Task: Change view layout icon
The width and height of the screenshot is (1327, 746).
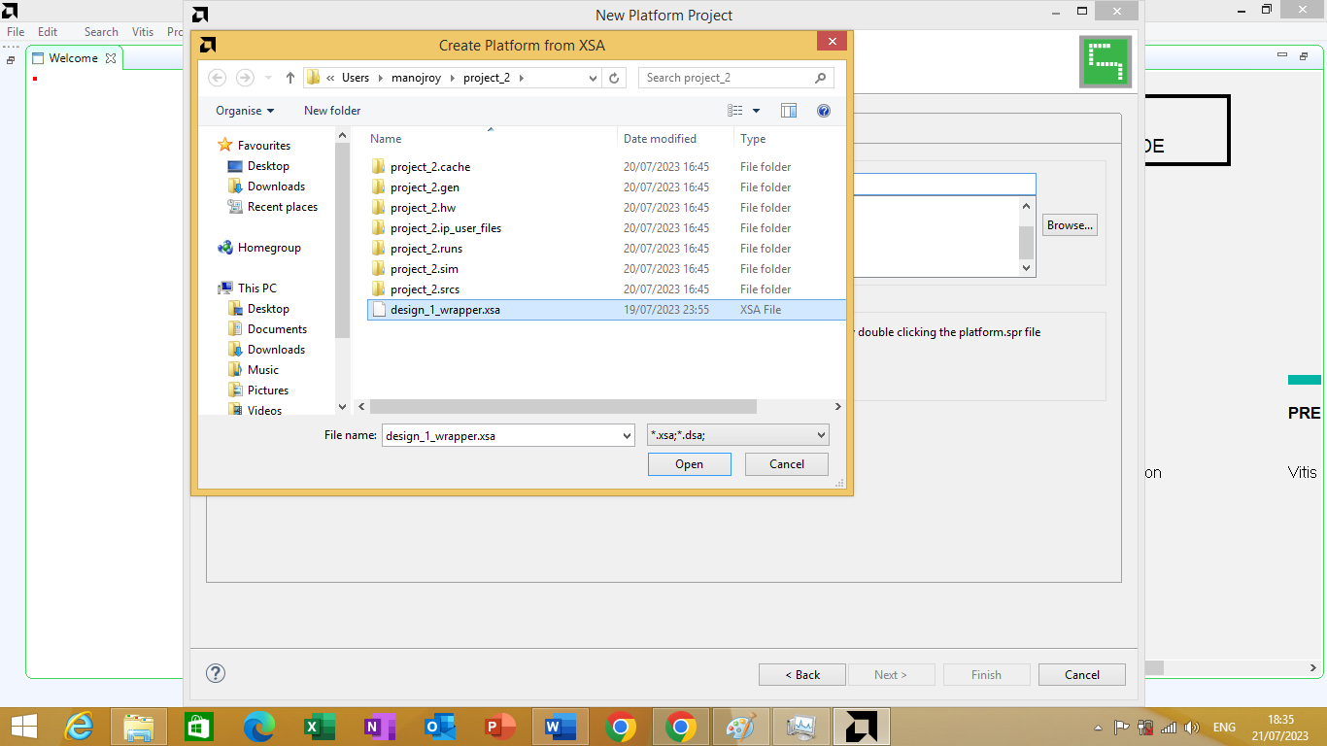Action: 735,111
